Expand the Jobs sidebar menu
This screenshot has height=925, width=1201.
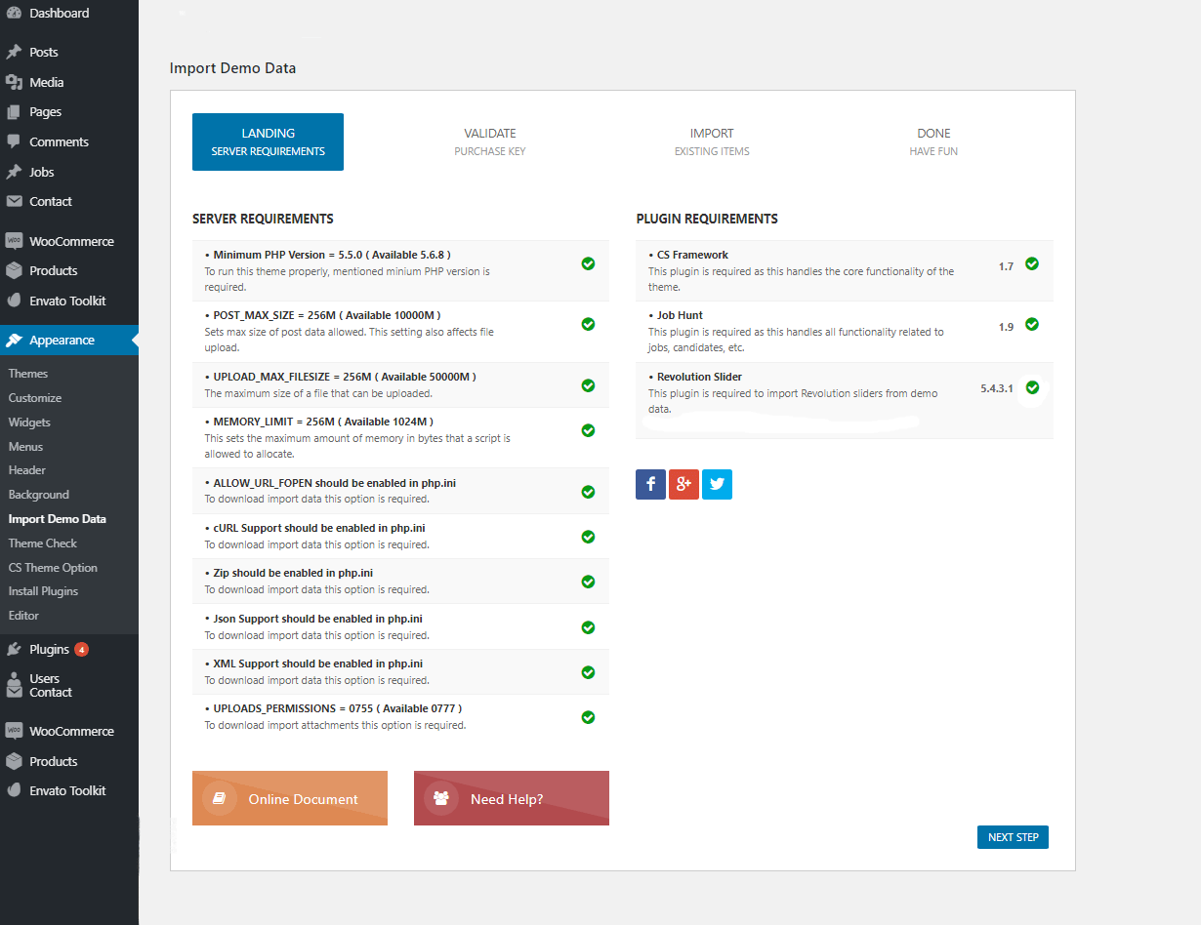coord(42,172)
